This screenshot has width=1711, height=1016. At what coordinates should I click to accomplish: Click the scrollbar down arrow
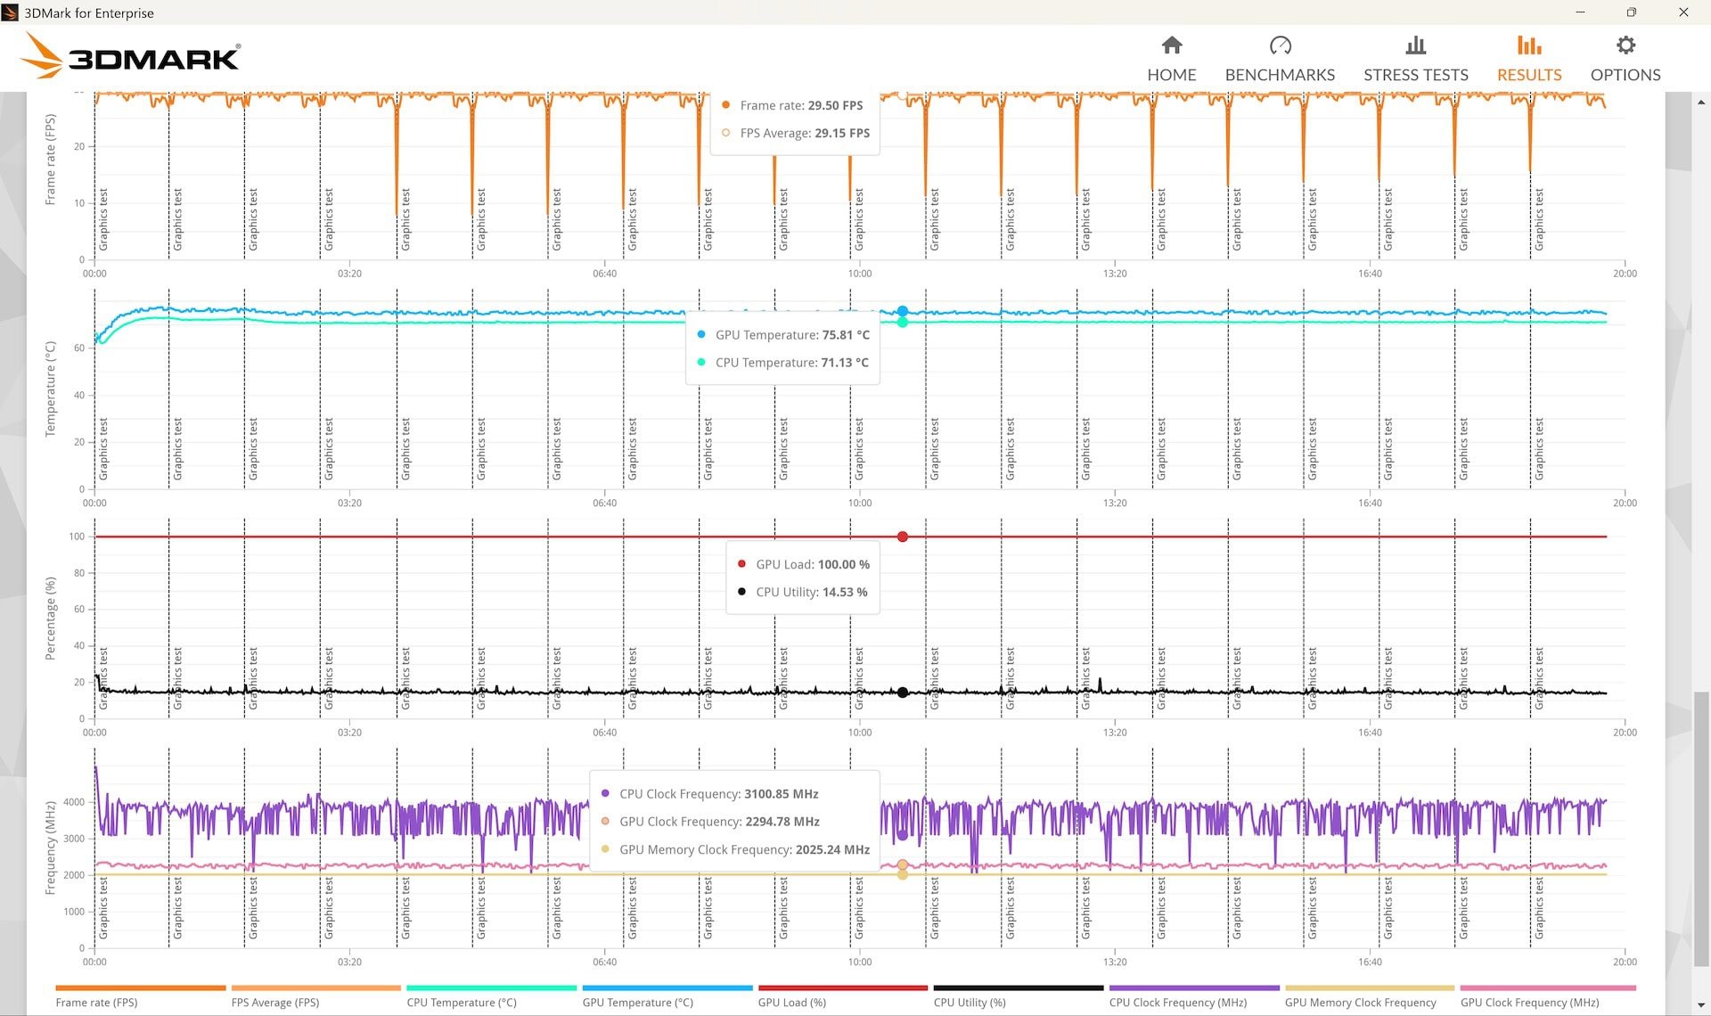[x=1701, y=1004]
